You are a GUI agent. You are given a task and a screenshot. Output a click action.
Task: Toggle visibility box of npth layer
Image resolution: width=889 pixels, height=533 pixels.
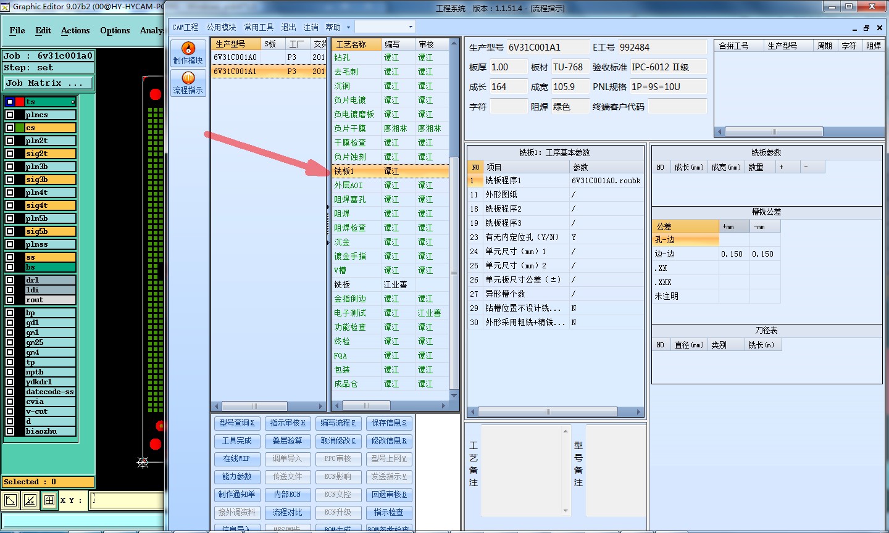click(10, 372)
